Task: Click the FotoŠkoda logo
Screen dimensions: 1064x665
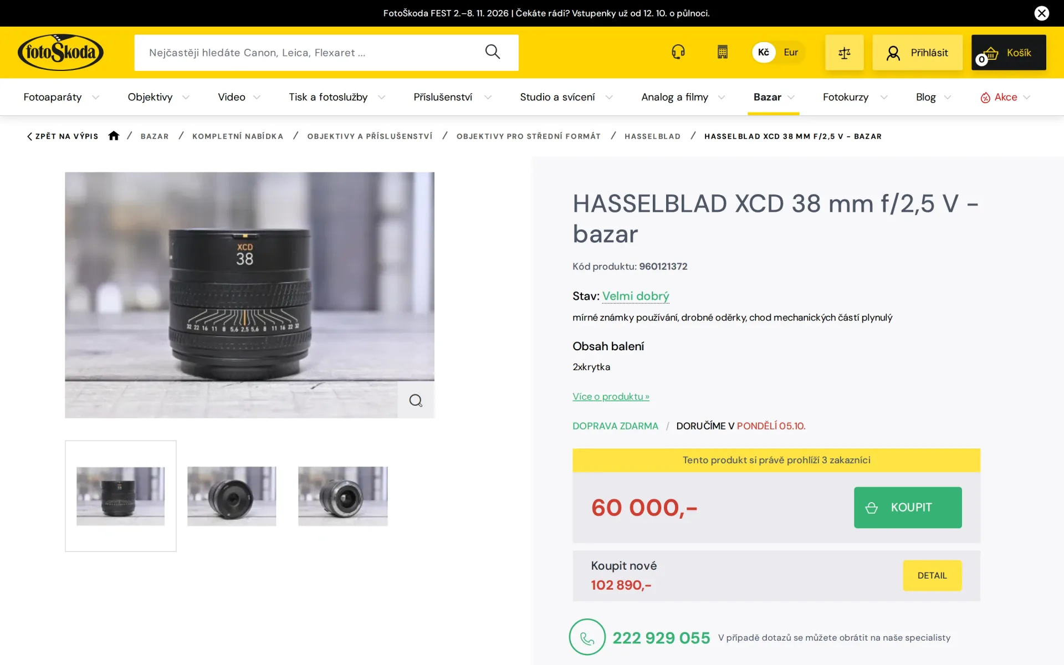Action: 60,53
